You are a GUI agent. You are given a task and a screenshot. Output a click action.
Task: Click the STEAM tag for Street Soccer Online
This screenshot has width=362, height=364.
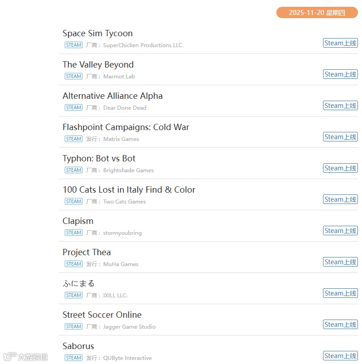(73, 326)
